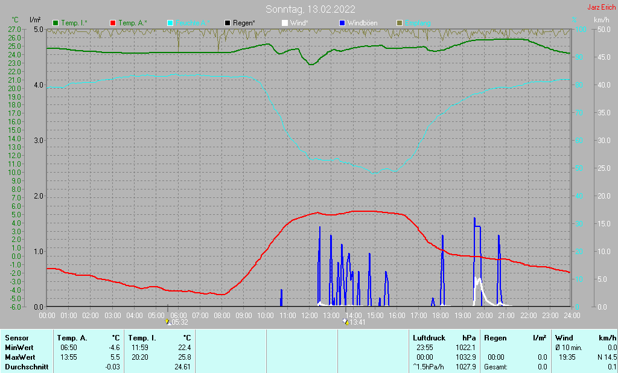This screenshot has width=618, height=373.
Task: Click the Empfang legend label
Action: pyautogui.click(x=418, y=23)
